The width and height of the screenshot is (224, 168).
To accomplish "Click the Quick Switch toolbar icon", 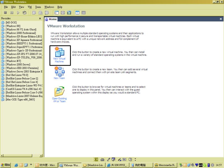I will (x=63, y=13).
